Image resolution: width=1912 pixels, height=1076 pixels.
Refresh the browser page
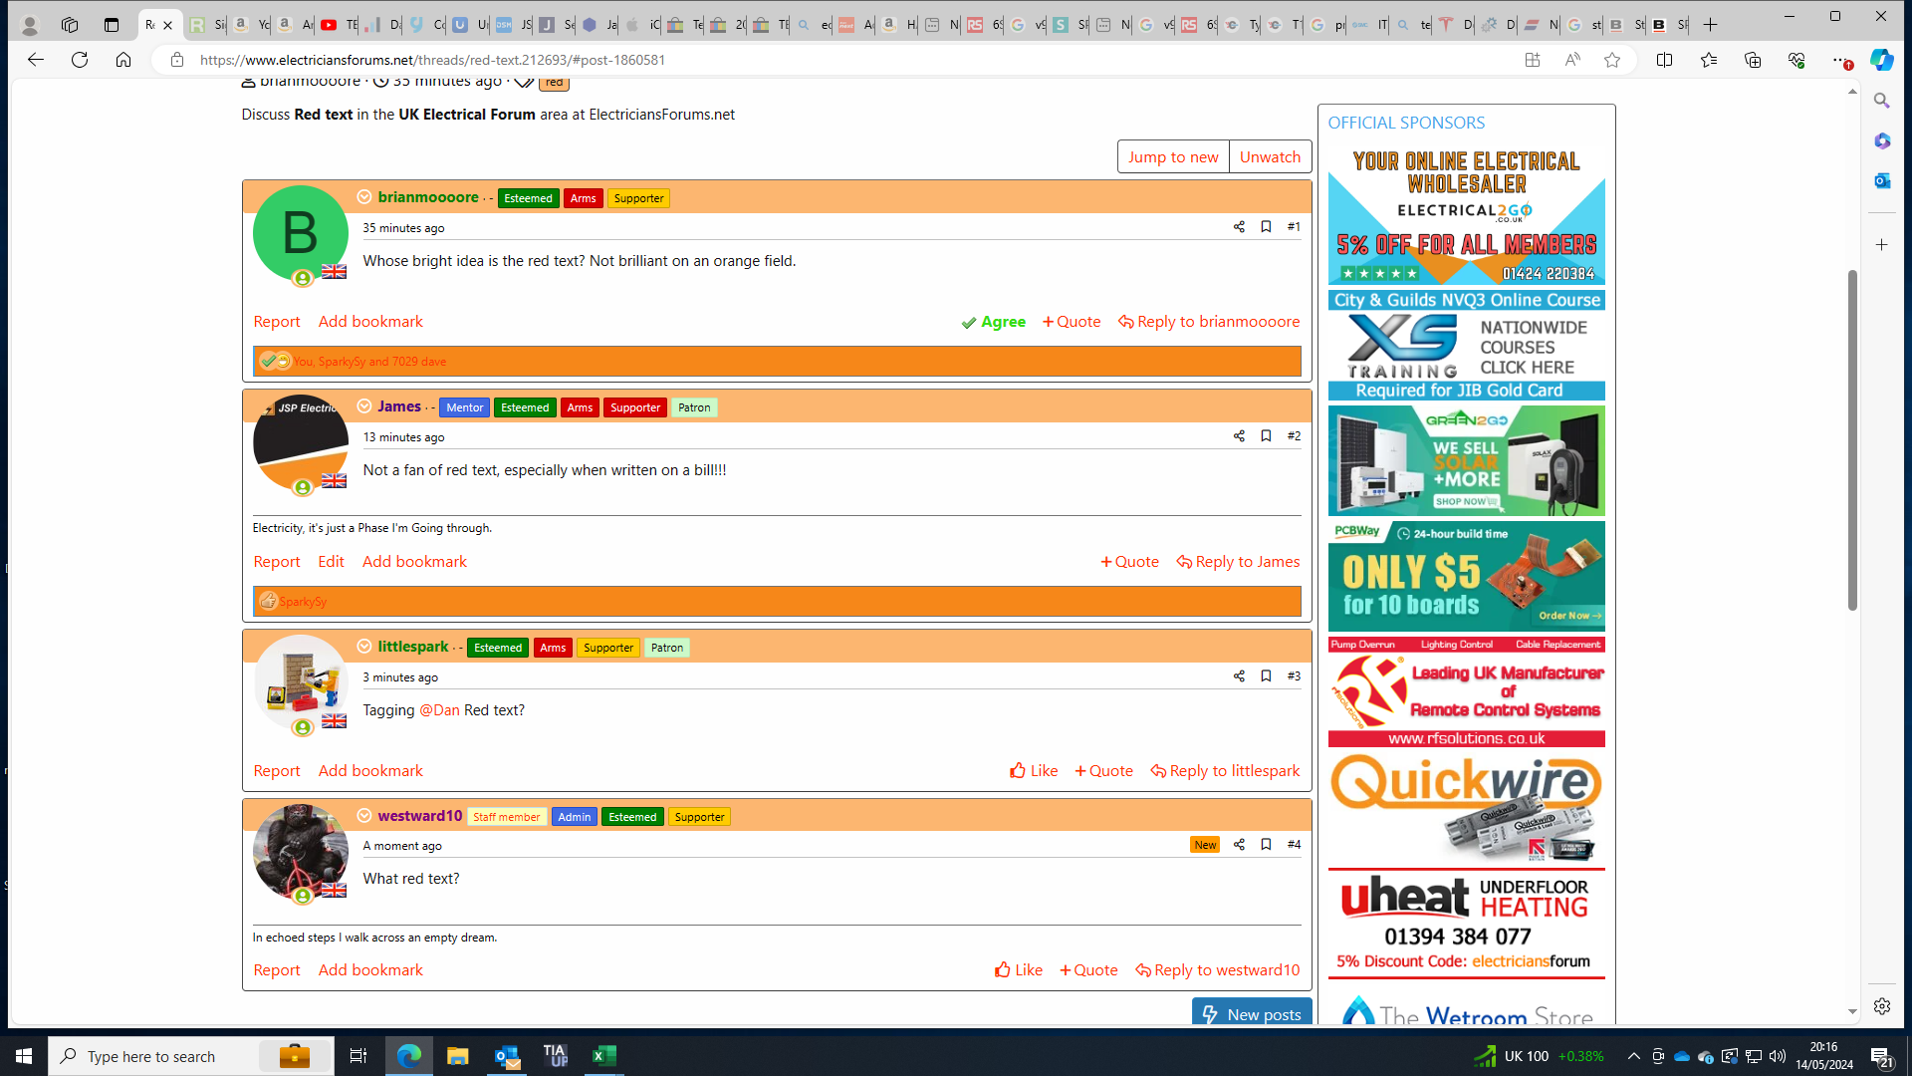[80, 60]
